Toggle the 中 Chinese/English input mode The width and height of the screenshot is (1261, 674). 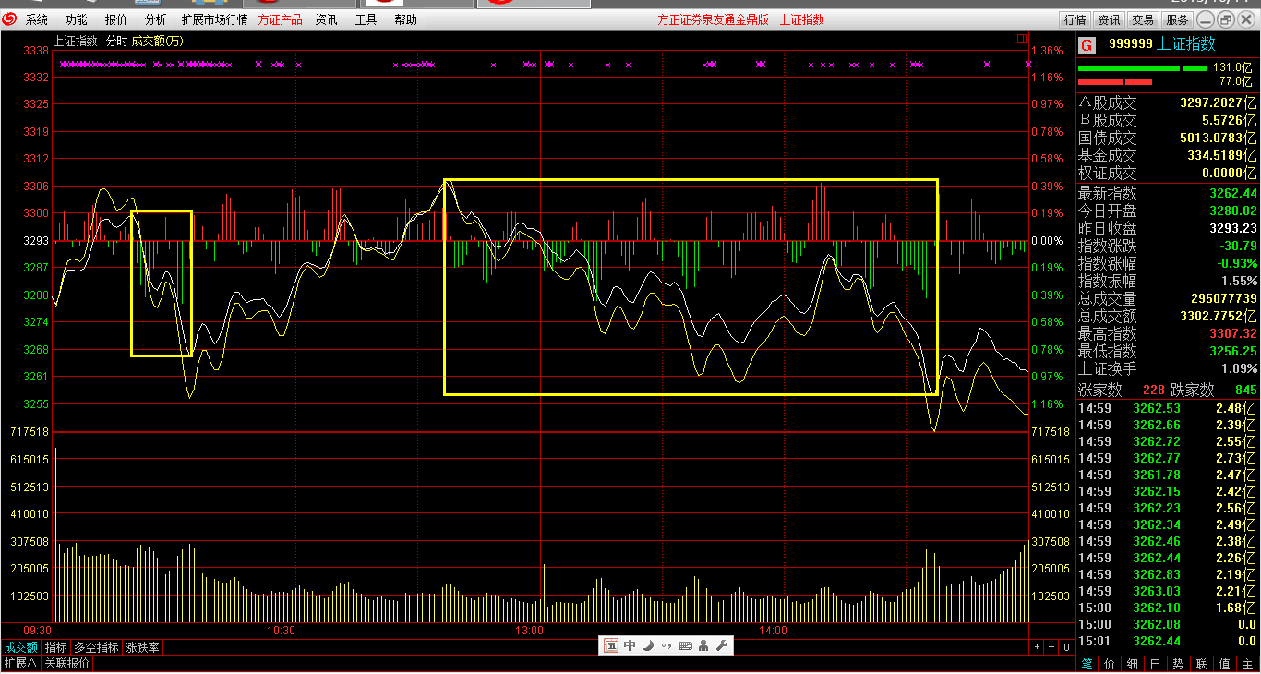(630, 646)
